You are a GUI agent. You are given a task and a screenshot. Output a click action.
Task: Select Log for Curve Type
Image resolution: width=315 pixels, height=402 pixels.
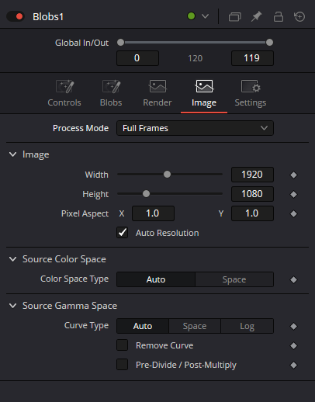247,326
